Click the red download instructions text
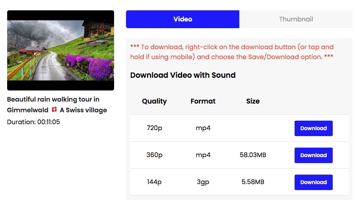This screenshot has height=200, width=355. [232, 52]
